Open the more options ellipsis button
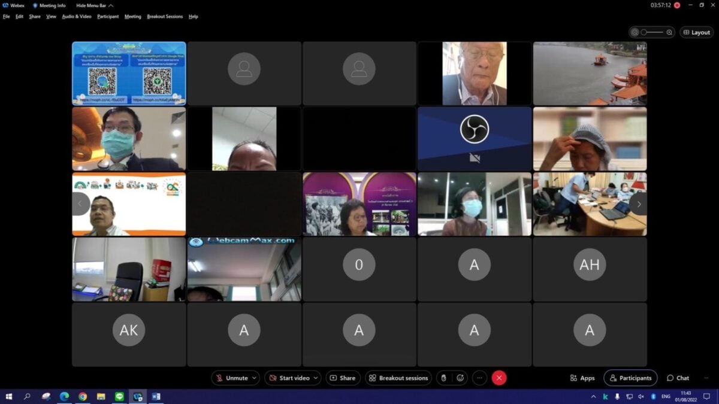 479,378
